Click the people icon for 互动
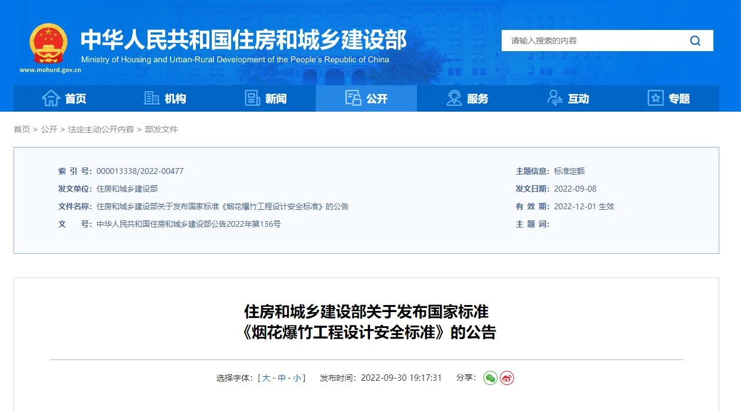Screen dimensions: 741x412 tap(555, 98)
